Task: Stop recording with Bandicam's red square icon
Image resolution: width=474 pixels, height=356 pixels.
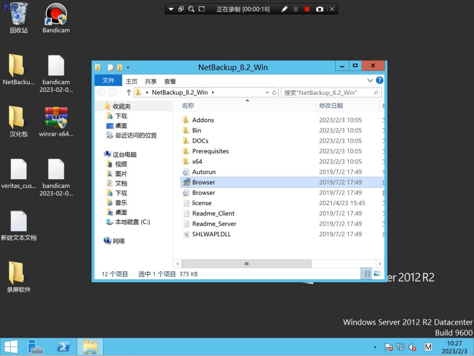Action: [x=306, y=9]
